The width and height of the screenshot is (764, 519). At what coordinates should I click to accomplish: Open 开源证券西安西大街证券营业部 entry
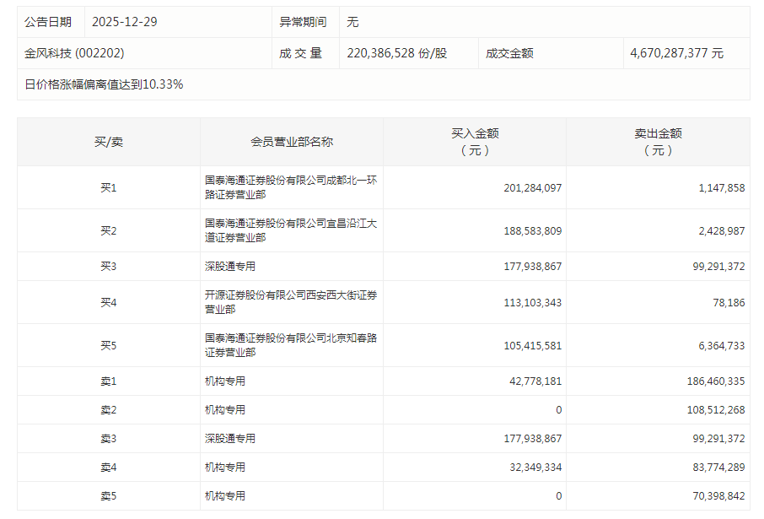290,302
